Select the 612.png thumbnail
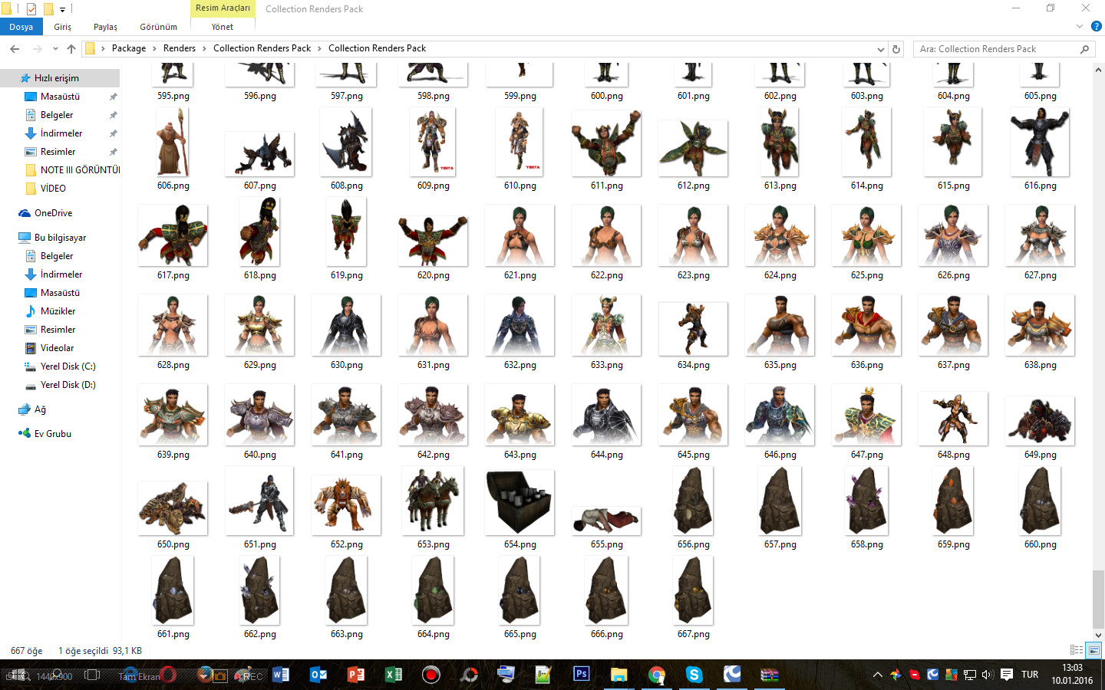Viewport: 1105px width, 690px height. 694,148
